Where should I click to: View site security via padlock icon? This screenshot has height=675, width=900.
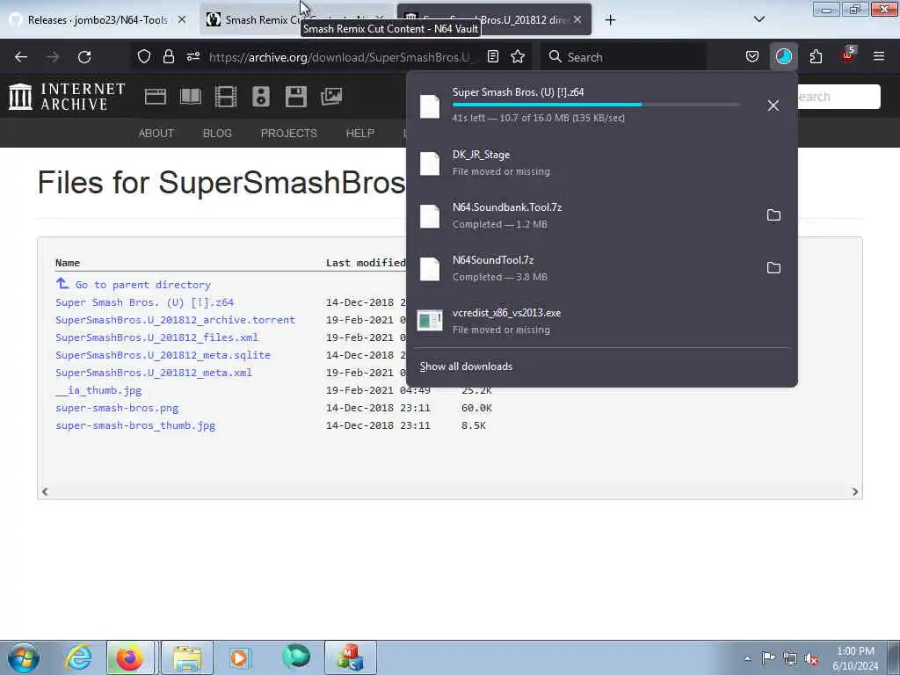pyautogui.click(x=168, y=56)
